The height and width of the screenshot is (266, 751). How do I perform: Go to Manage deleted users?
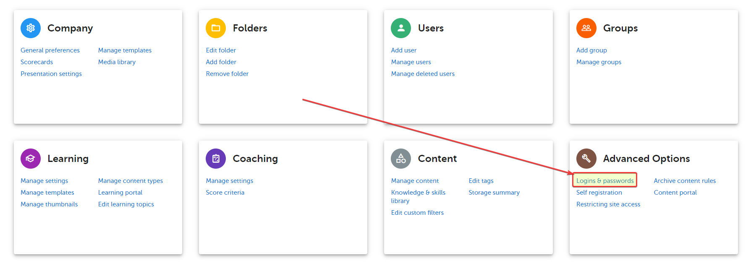423,74
